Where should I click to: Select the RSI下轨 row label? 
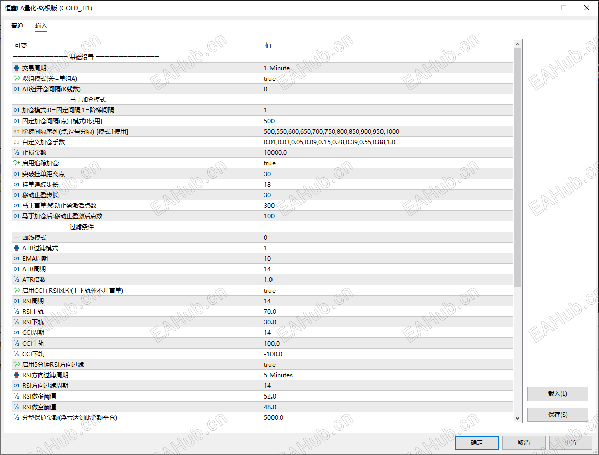point(33,322)
